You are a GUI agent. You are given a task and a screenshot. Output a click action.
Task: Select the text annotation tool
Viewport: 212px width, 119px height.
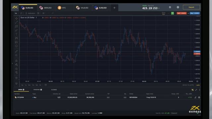tap(16, 34)
